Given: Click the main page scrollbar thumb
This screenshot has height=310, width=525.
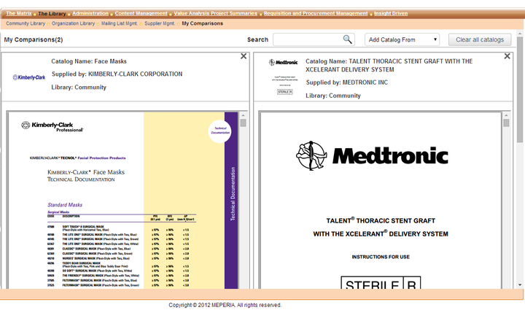Looking at the screenshot, I should (x=520, y=90).
